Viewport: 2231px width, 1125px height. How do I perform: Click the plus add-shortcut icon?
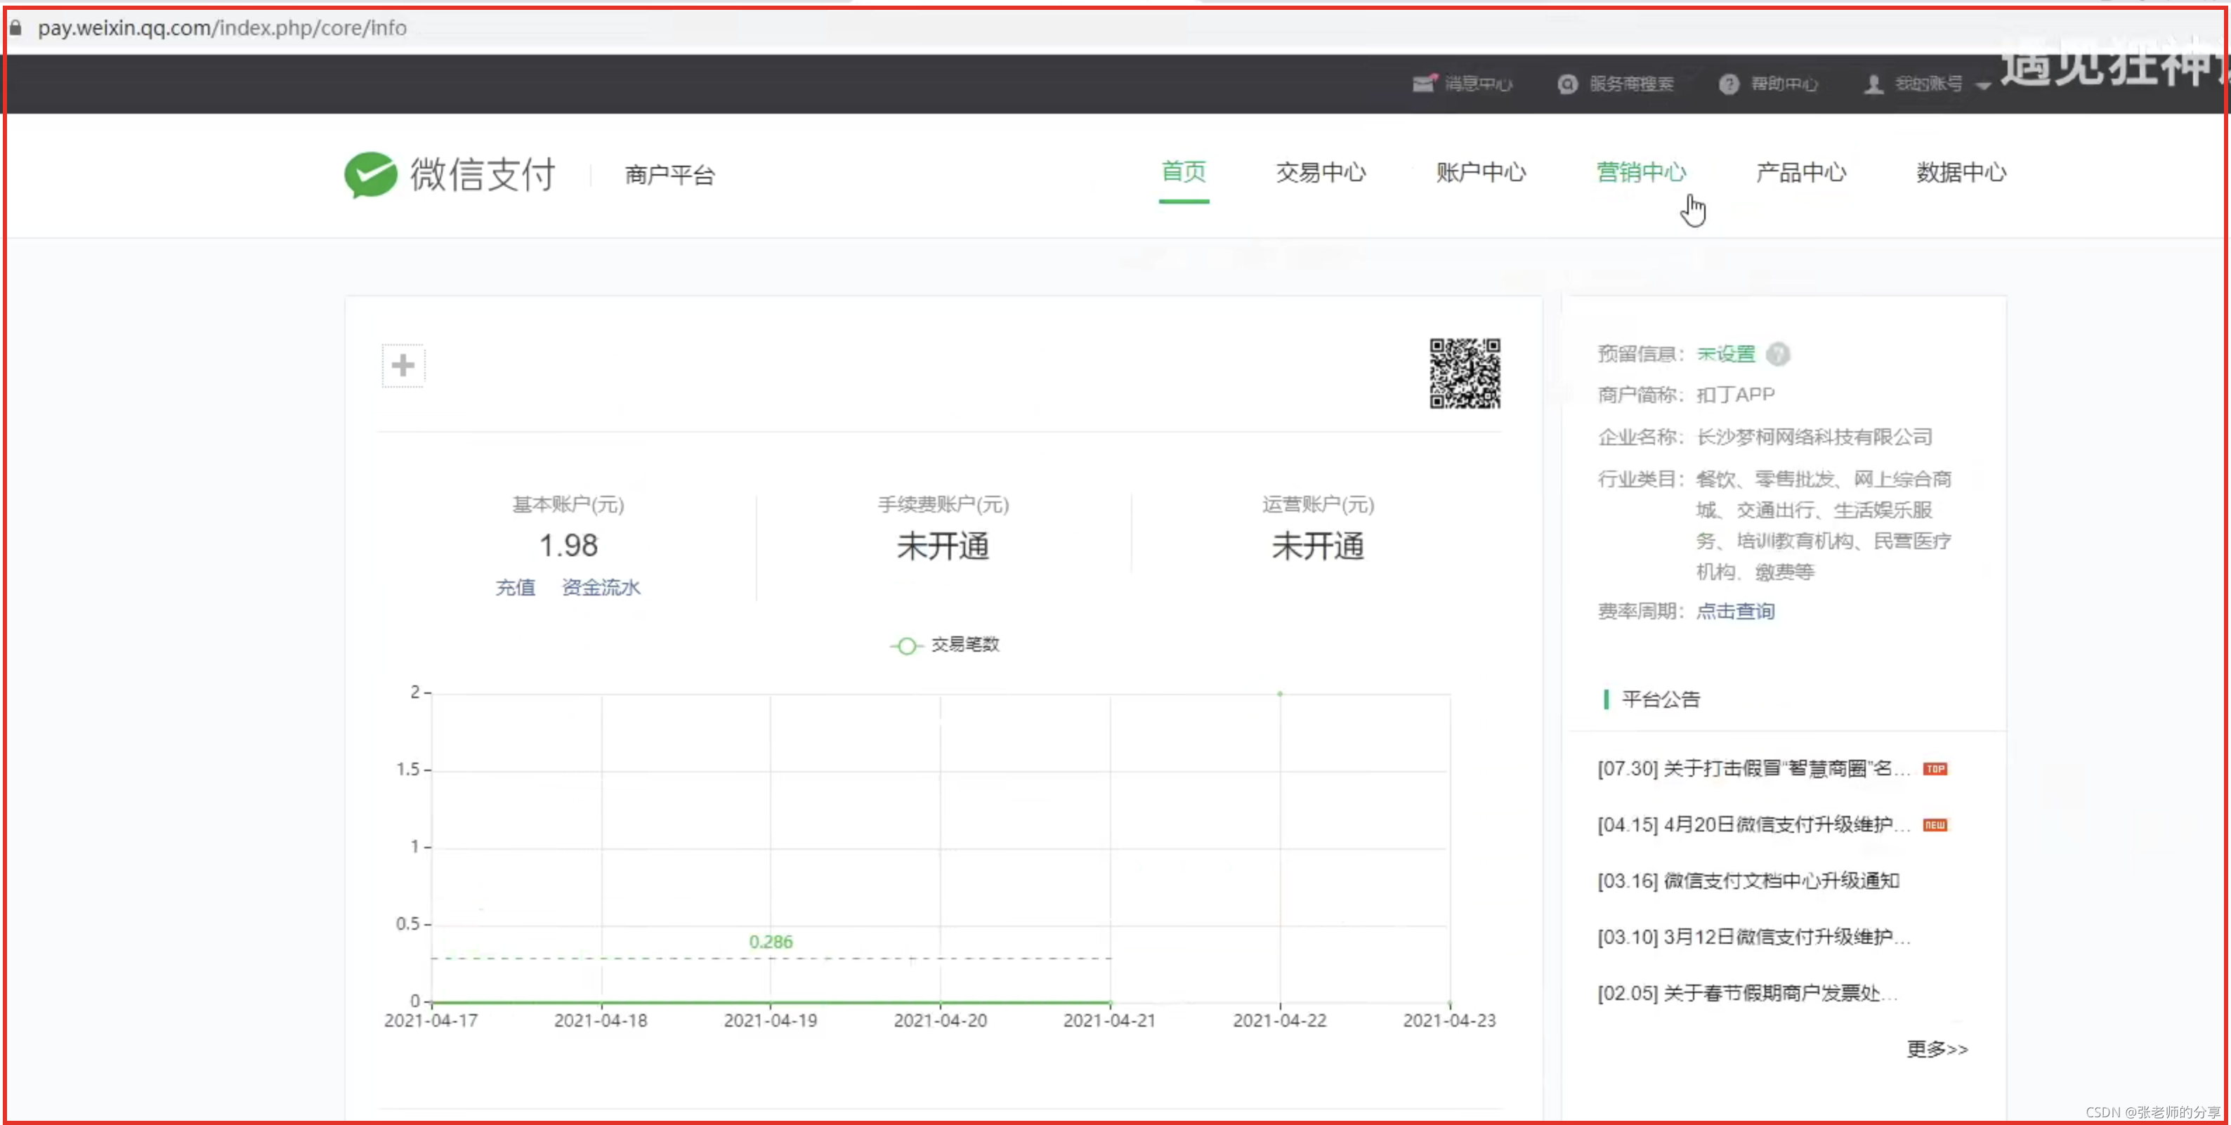[403, 365]
